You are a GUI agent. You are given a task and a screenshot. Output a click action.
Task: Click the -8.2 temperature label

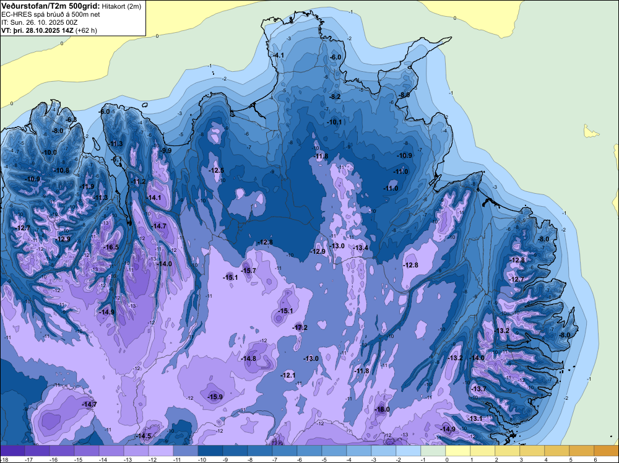point(335,97)
